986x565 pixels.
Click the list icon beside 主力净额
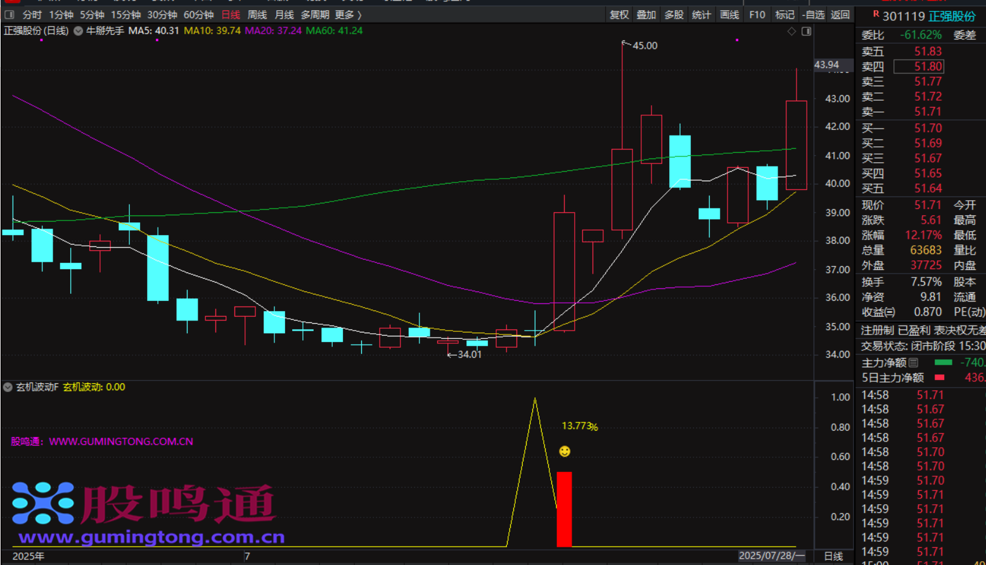point(913,363)
